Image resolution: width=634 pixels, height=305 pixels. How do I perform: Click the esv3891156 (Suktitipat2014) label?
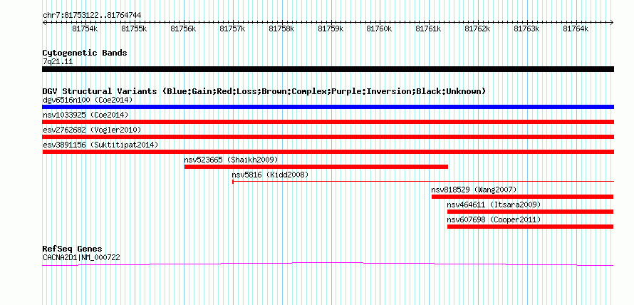coord(100,145)
